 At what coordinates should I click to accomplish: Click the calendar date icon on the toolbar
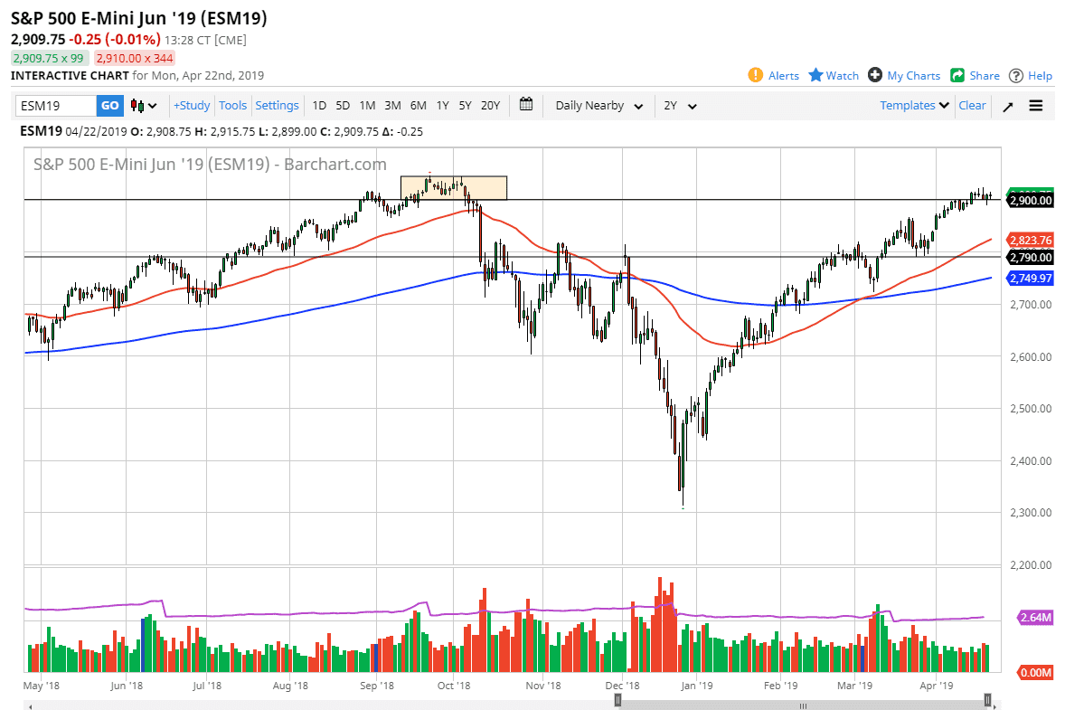(x=526, y=105)
